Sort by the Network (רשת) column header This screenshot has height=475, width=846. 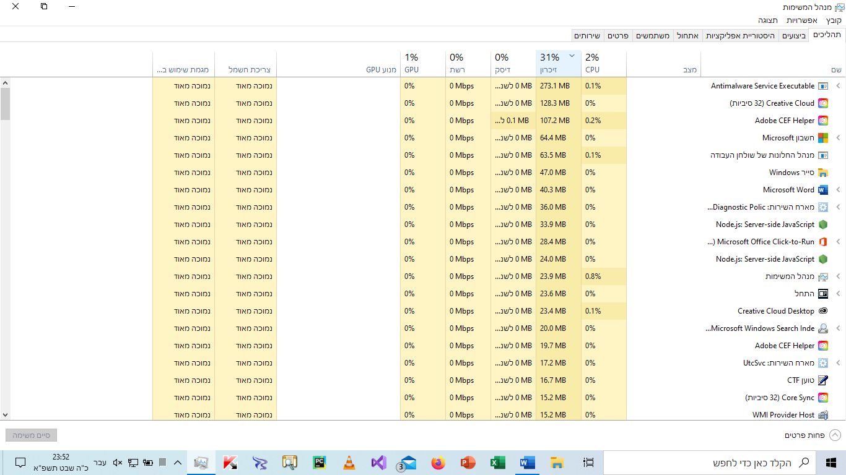pos(468,63)
